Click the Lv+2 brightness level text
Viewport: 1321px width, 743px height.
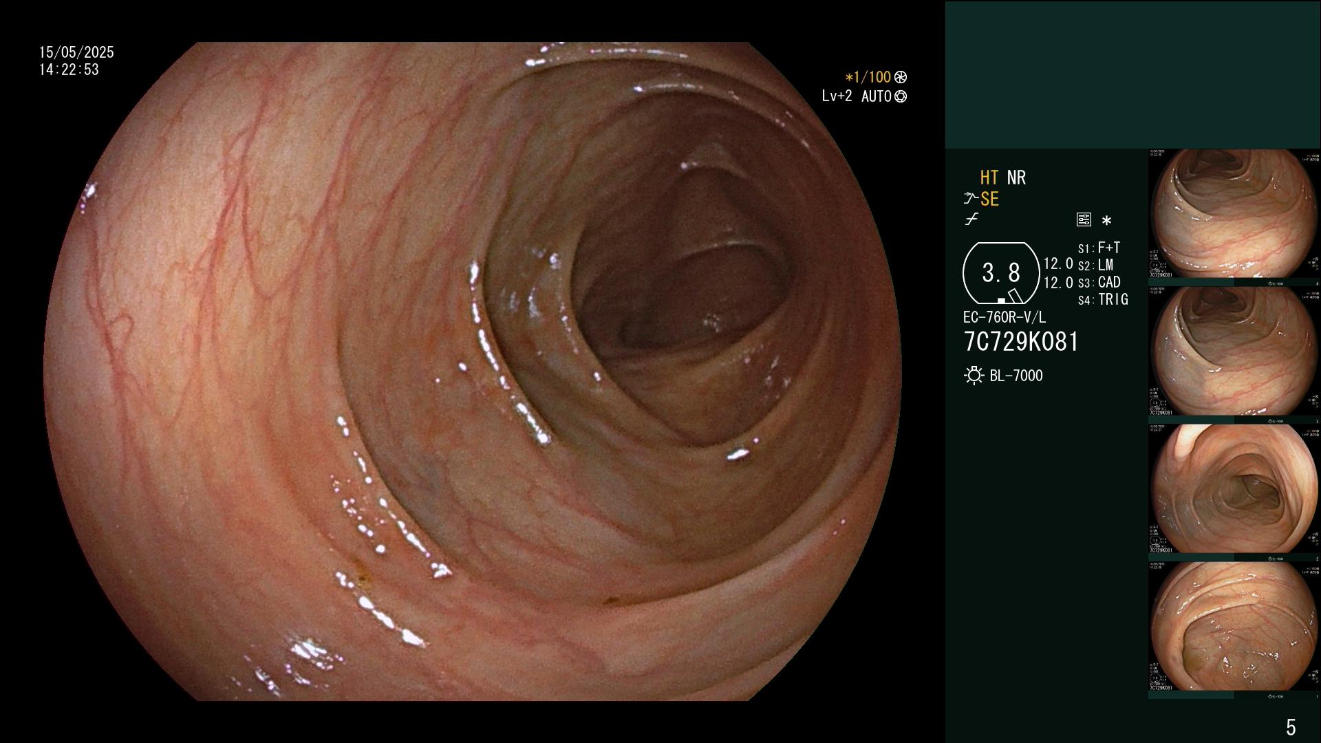coord(837,96)
